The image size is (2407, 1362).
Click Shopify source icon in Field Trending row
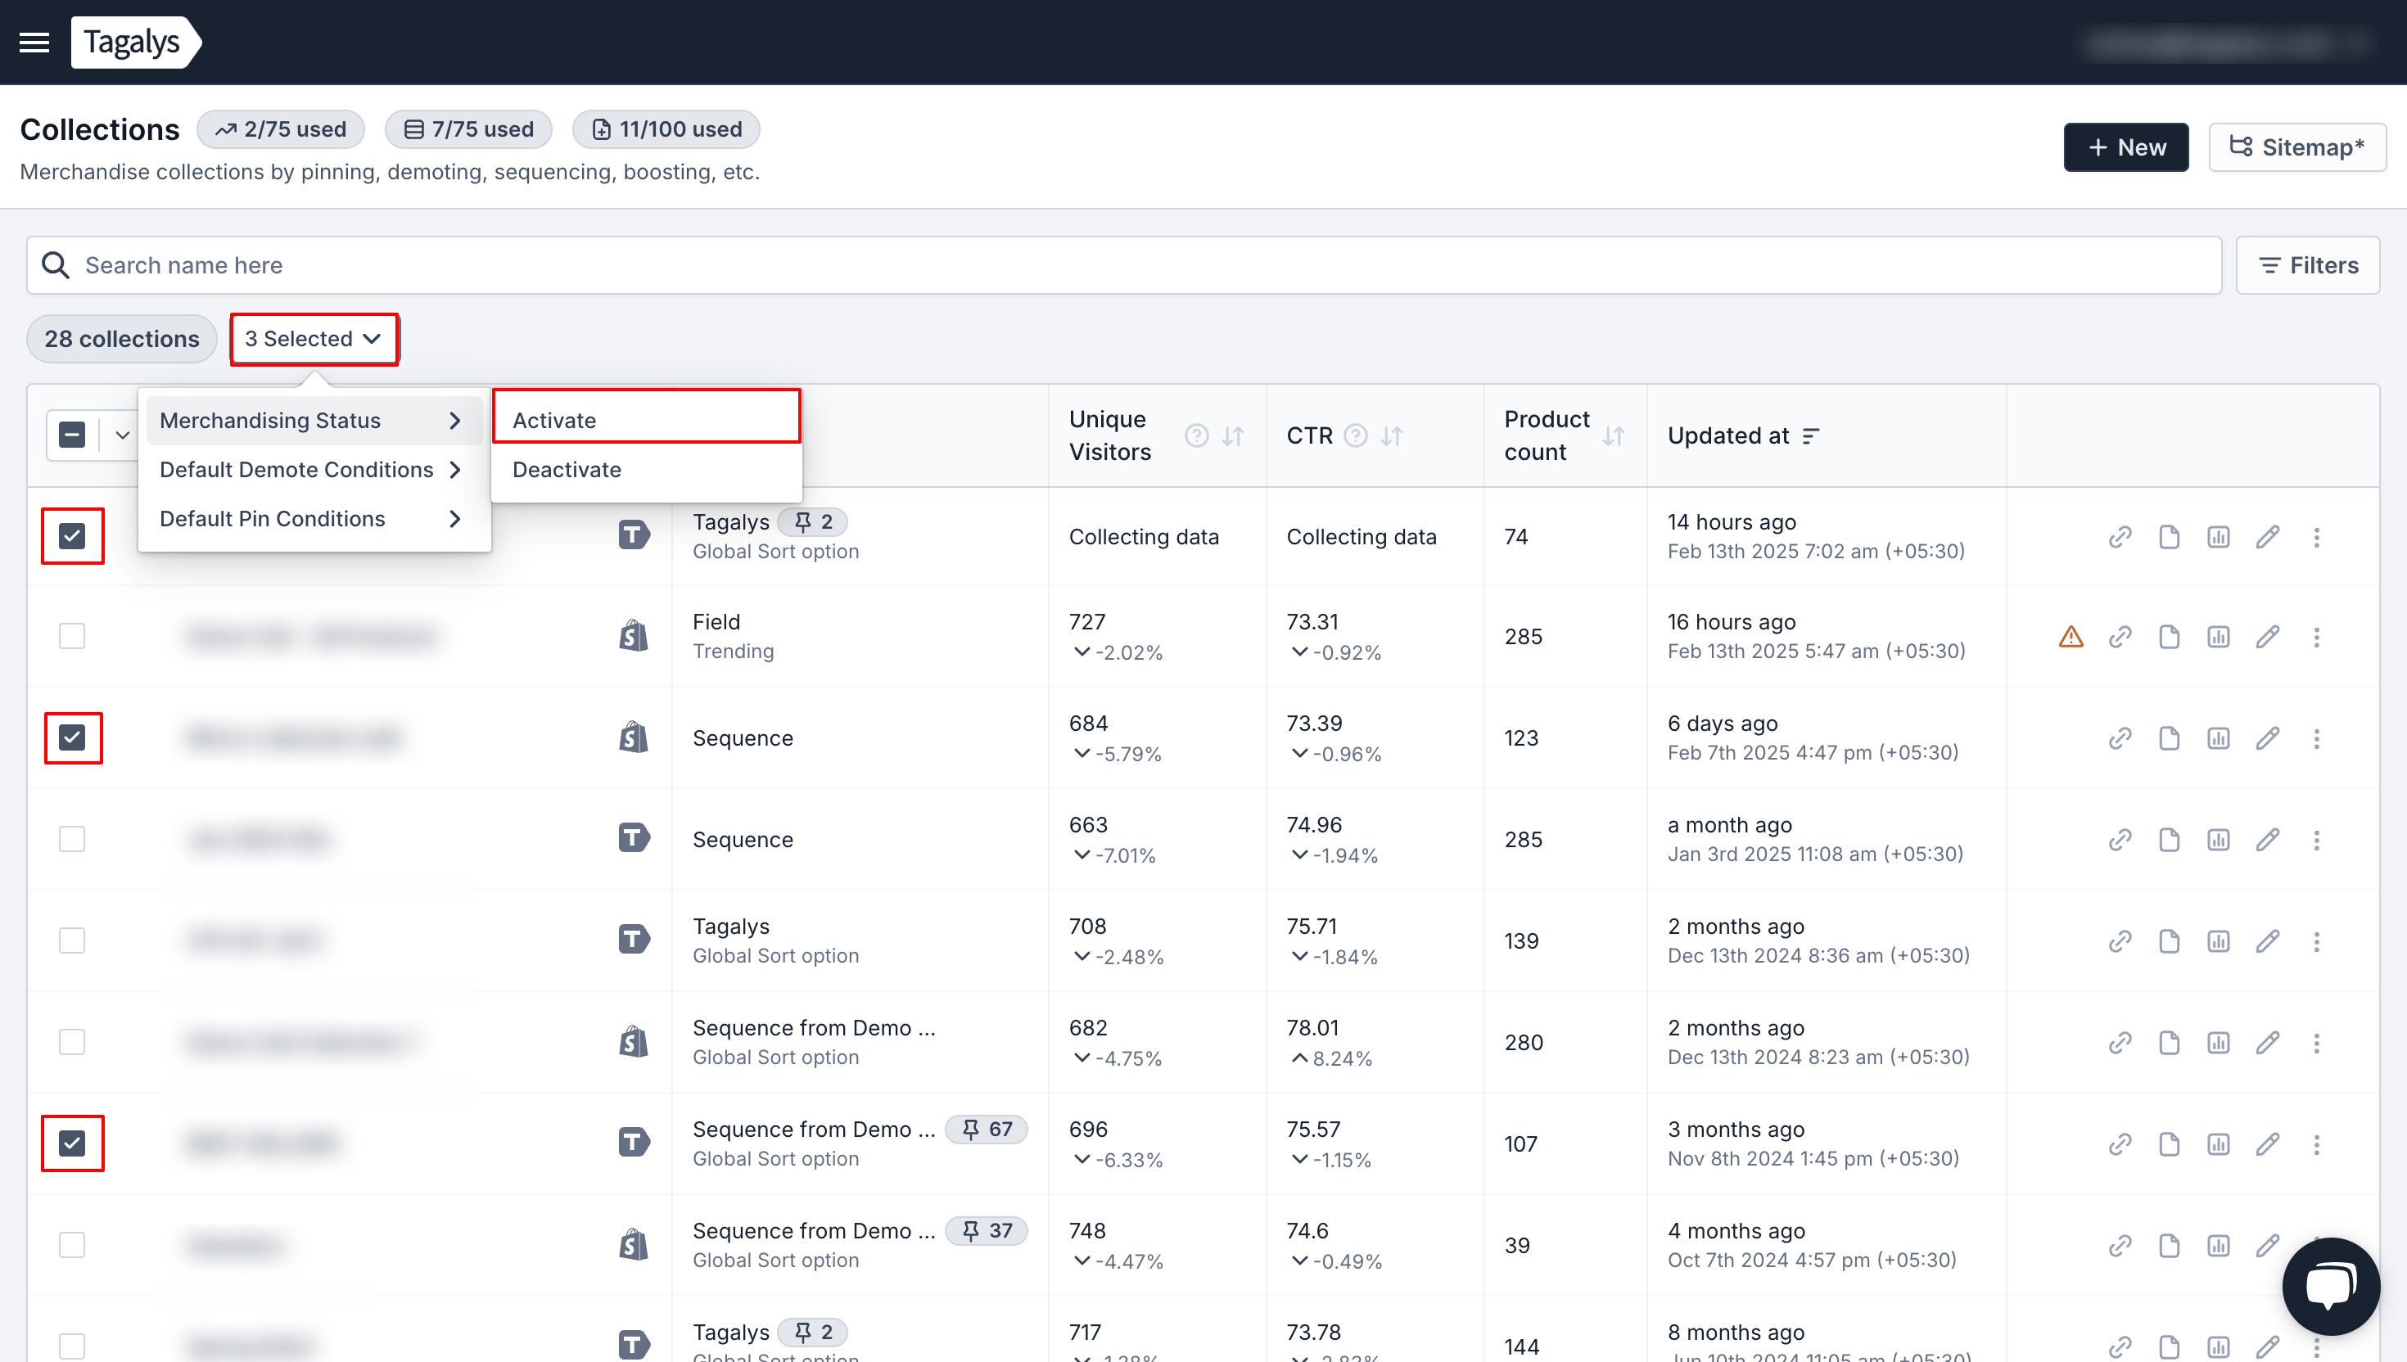[x=634, y=636]
